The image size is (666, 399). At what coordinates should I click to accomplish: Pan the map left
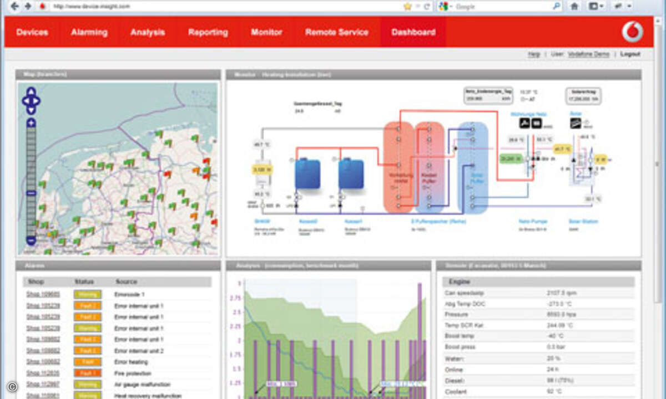26,101
